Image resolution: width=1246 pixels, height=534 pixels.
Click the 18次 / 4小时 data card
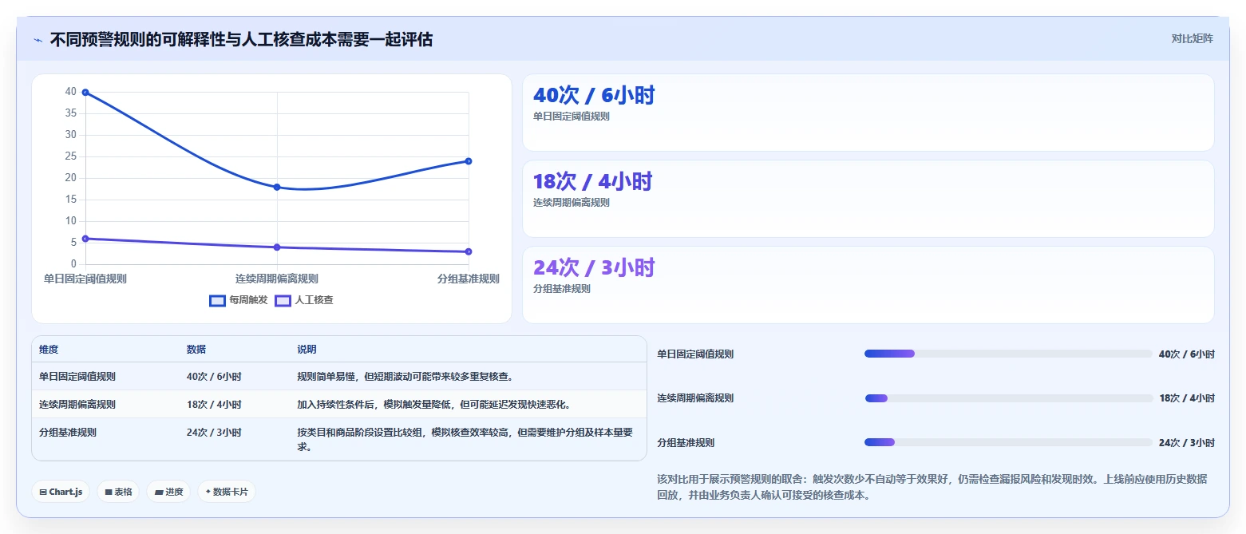tap(868, 199)
